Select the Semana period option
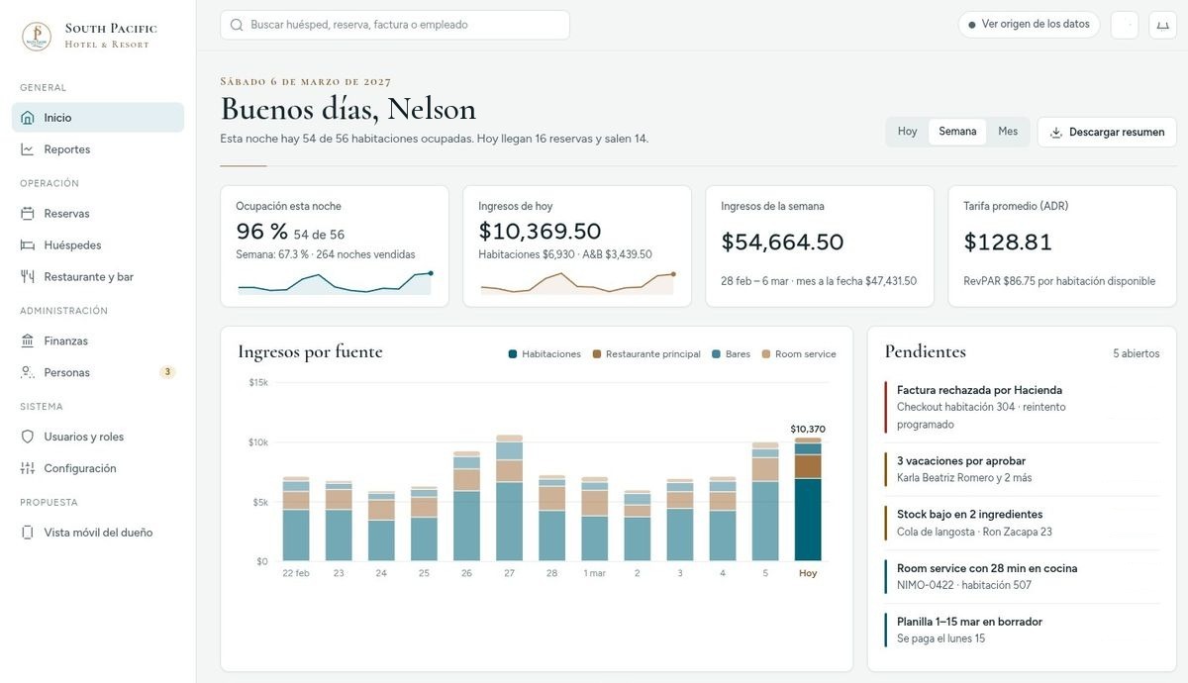The height and width of the screenshot is (683, 1188). click(x=957, y=132)
